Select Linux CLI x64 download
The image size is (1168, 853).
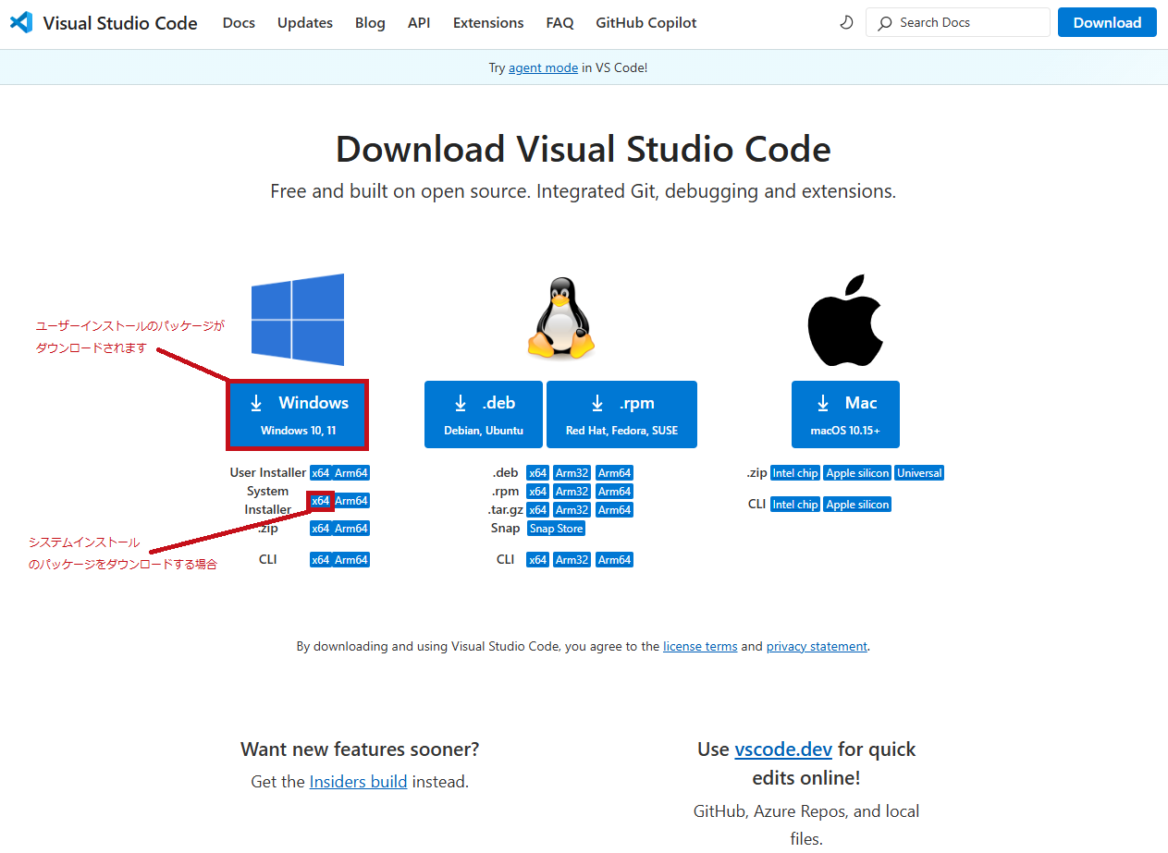point(537,560)
